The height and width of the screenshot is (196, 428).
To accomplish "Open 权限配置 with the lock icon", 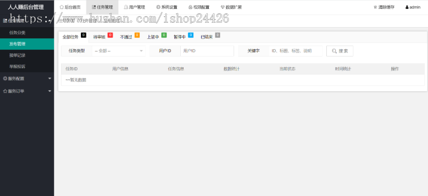I will point(199,7).
